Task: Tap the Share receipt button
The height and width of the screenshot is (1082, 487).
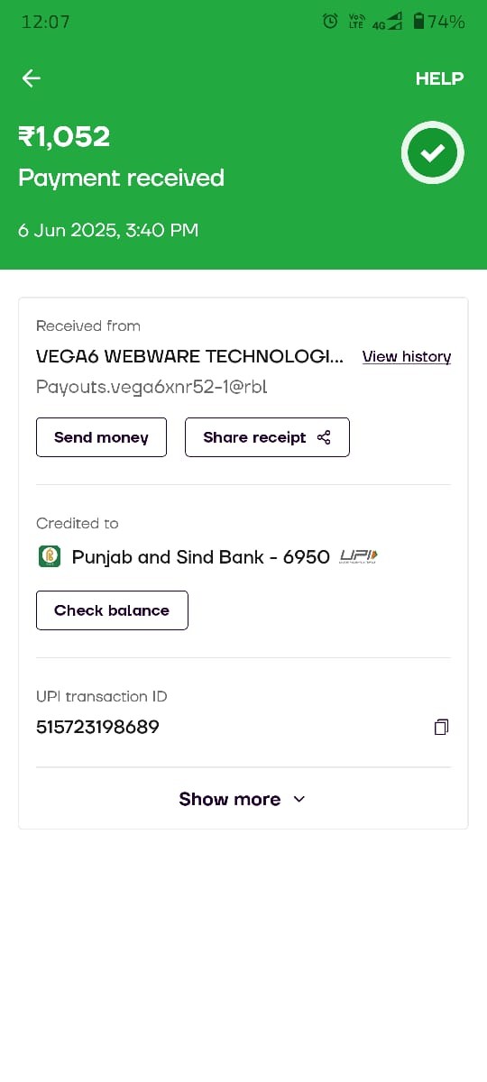Action: (x=267, y=437)
